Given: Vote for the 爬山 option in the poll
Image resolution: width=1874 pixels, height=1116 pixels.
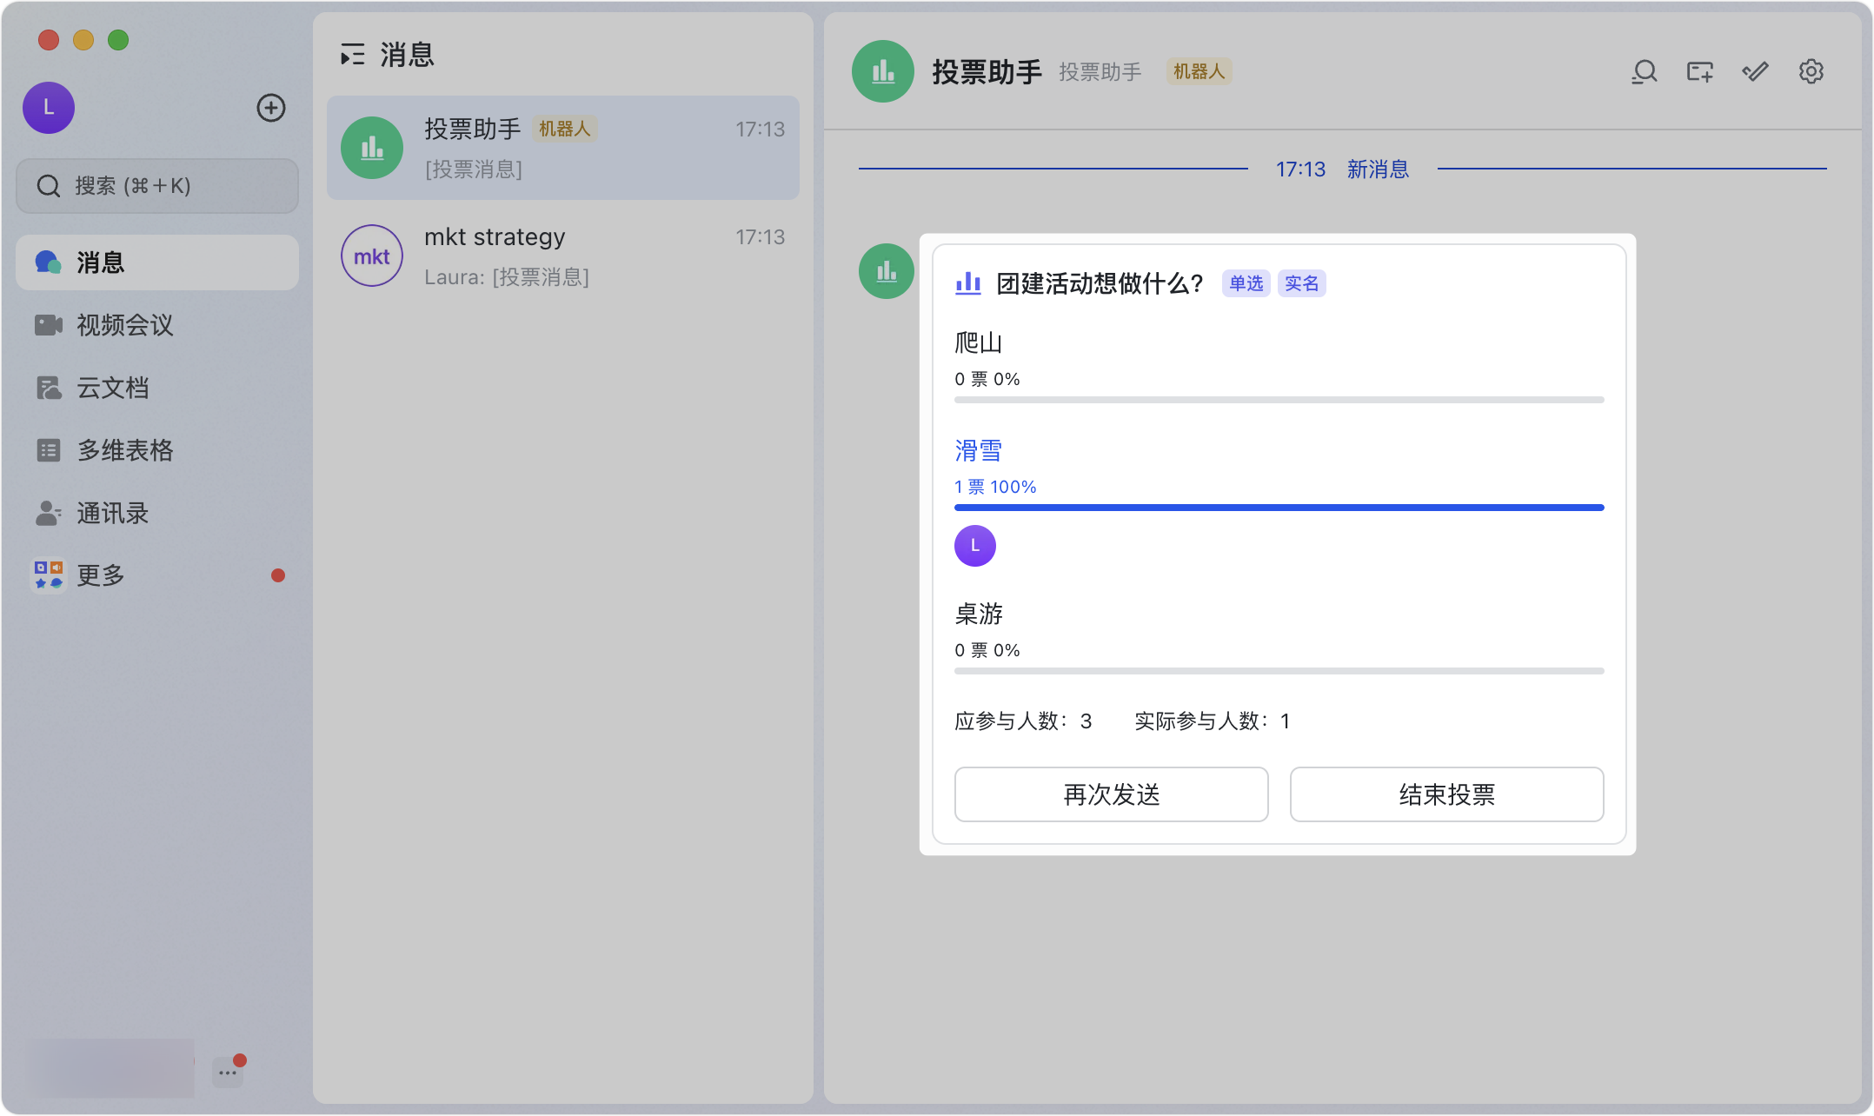Looking at the screenshot, I should (x=977, y=342).
